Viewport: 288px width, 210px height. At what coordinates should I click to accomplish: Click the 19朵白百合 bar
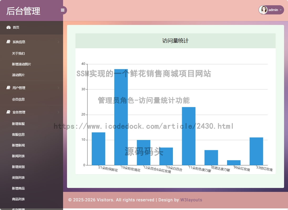166,156
